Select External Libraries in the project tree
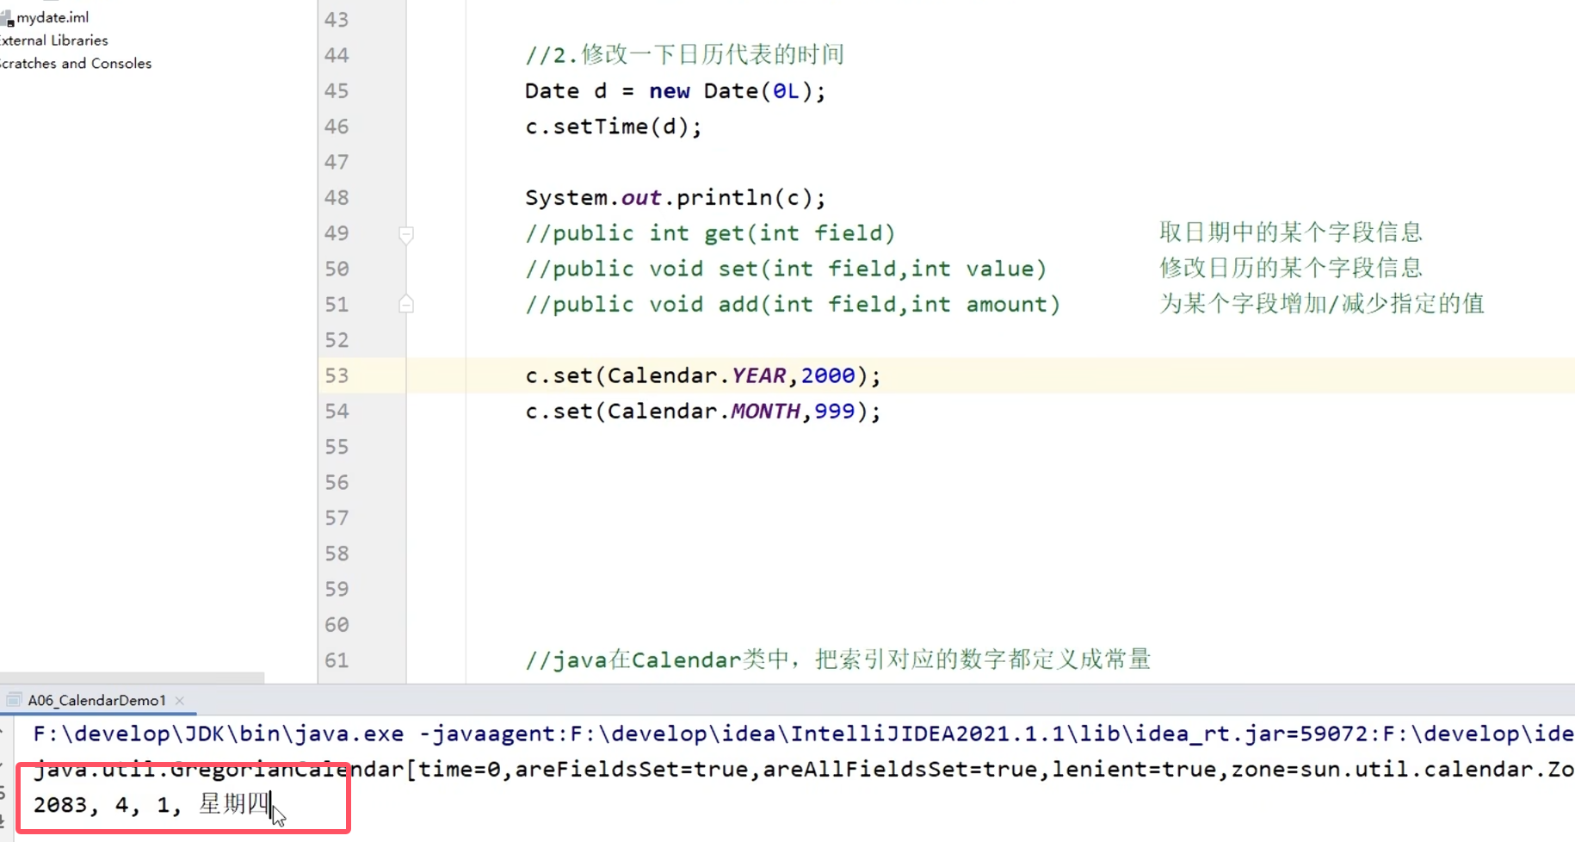This screenshot has width=1575, height=842. [53, 40]
